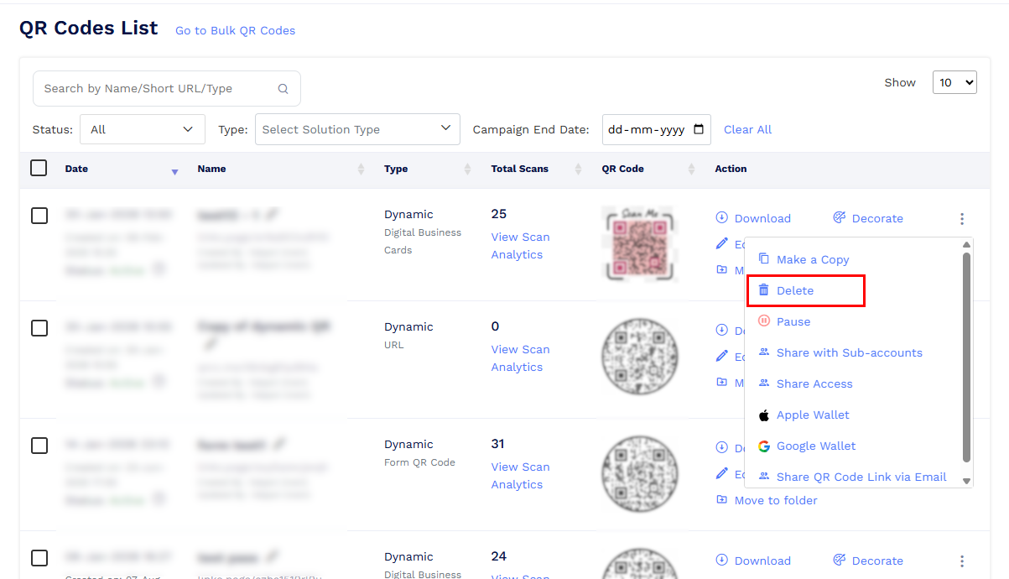Select Share with Sub-accounts option

click(x=850, y=352)
